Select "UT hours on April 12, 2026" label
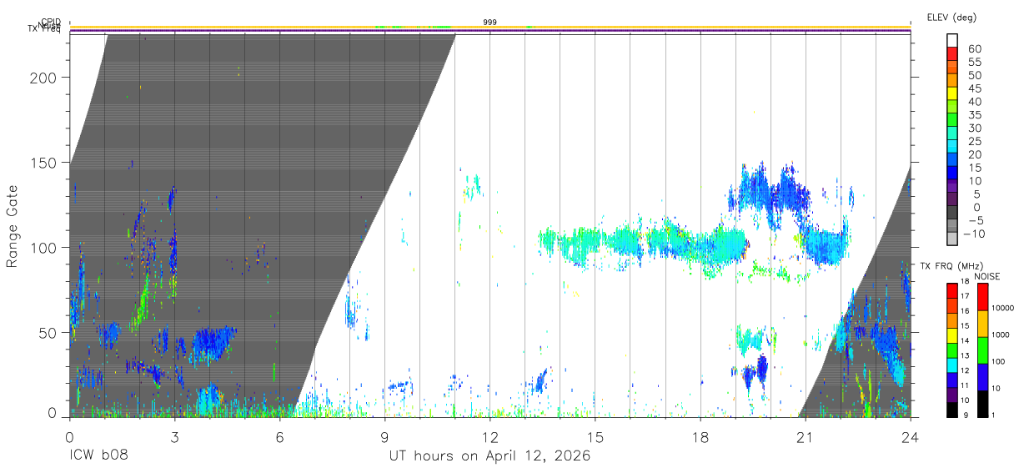Screen dimensions: 1024x473 click(489, 456)
